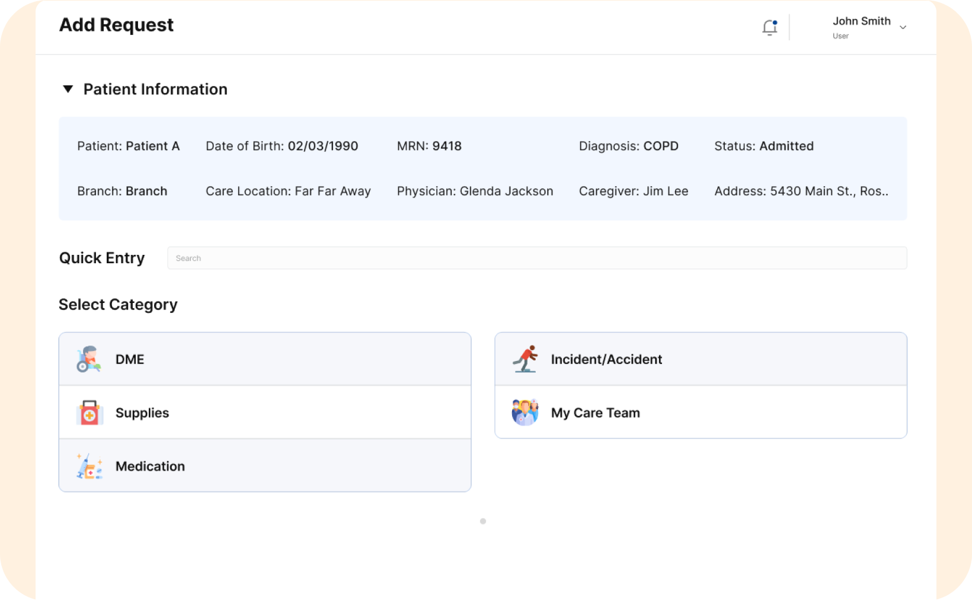
Task: Click the pagination dot below categories
Action: pos(483,521)
